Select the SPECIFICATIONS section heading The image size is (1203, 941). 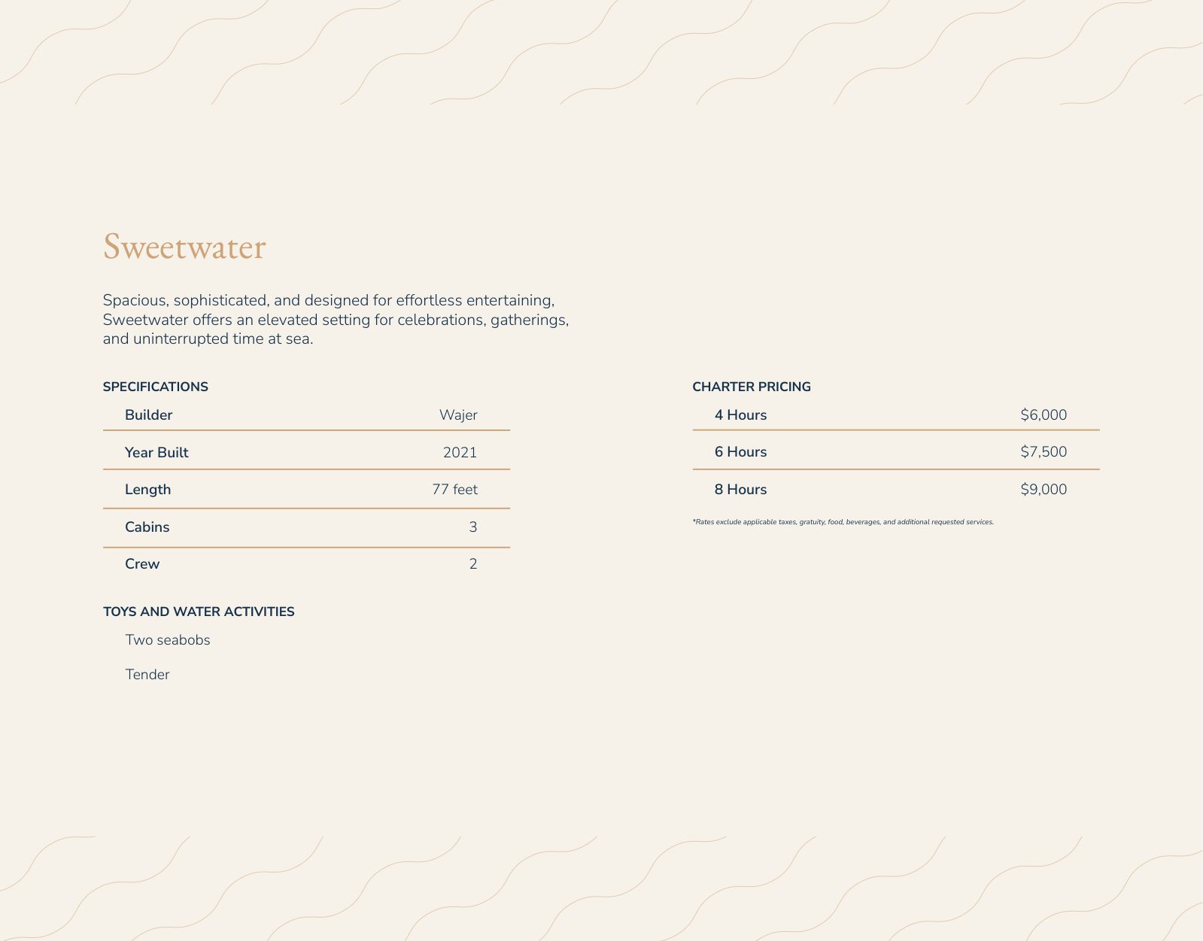(156, 387)
